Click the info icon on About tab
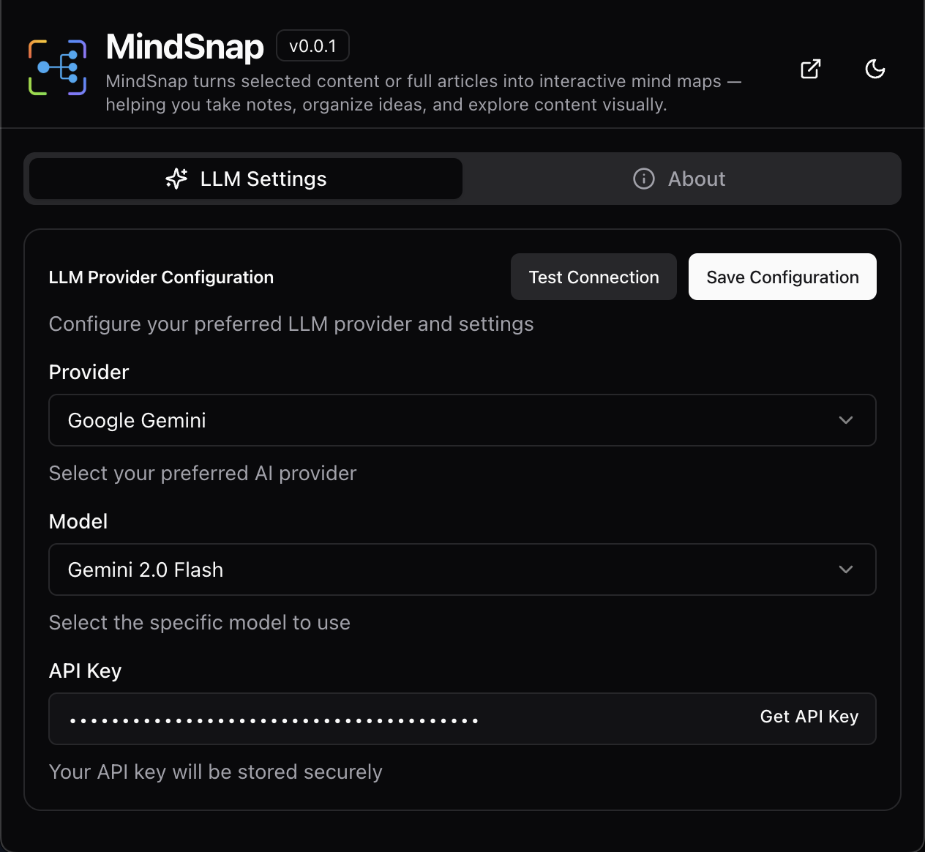925x852 pixels. [x=644, y=179]
